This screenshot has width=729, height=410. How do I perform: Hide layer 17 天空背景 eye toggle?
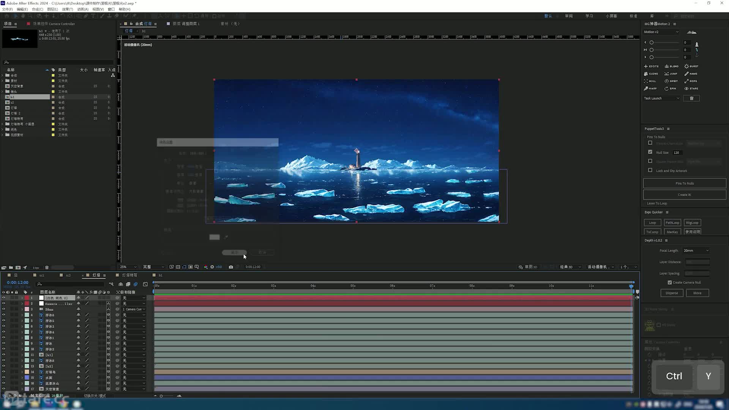(4, 389)
